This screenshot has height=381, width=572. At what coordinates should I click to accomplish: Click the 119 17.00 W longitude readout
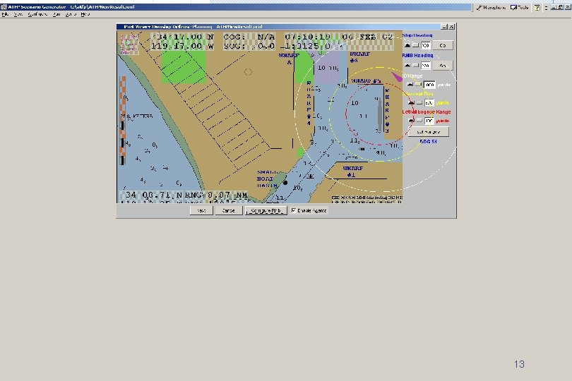(182, 46)
